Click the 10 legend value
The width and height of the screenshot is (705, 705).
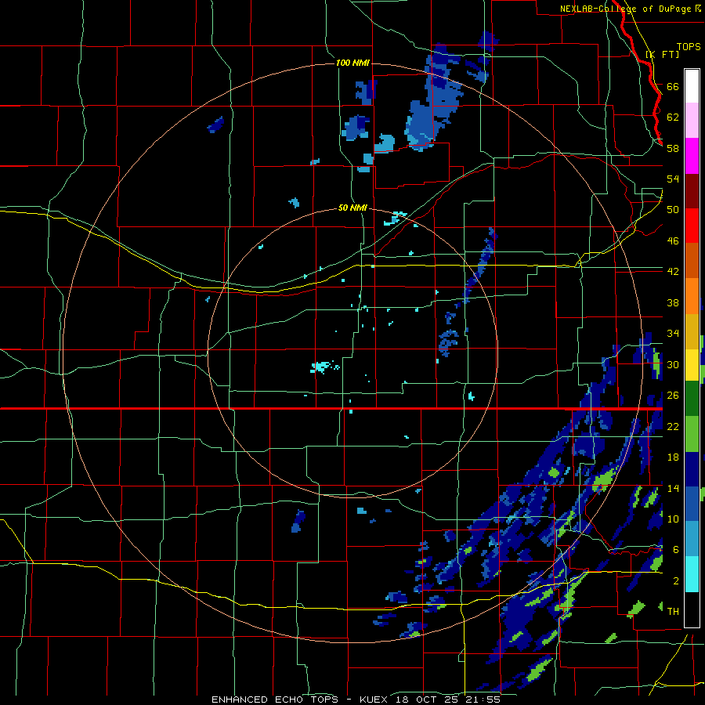673,519
